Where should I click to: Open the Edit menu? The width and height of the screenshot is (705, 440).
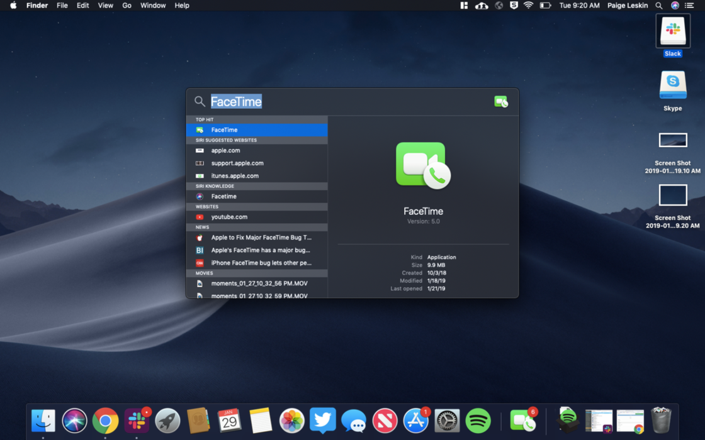click(x=82, y=6)
